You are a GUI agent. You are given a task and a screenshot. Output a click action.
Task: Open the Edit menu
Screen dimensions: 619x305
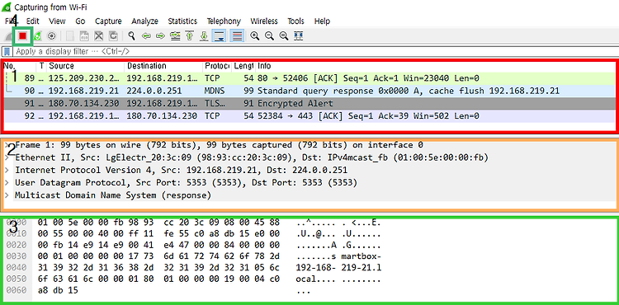tap(32, 21)
